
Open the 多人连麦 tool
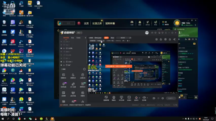(73, 85)
